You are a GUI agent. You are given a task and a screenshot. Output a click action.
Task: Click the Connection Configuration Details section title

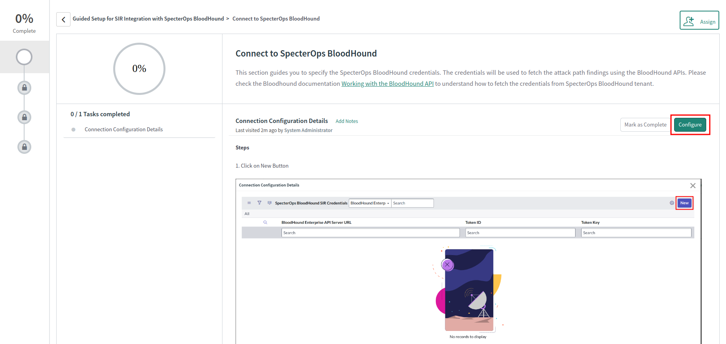(281, 121)
